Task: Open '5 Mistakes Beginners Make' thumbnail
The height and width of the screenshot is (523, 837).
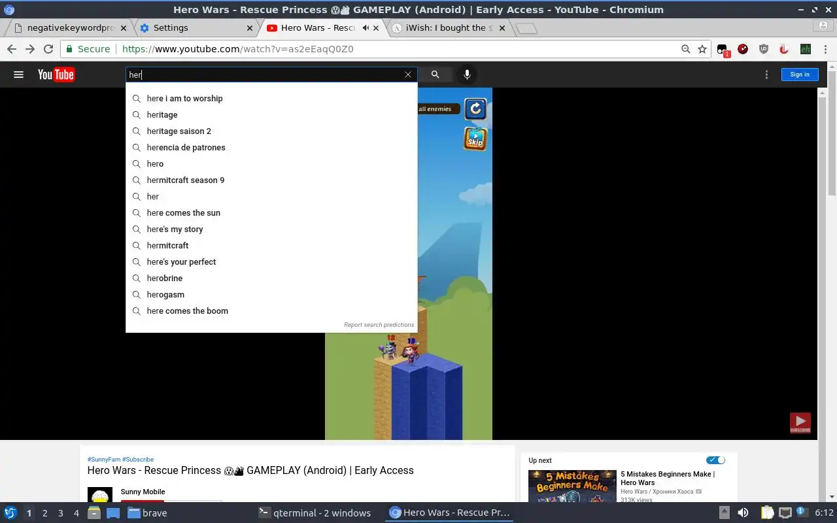Action: click(572, 486)
